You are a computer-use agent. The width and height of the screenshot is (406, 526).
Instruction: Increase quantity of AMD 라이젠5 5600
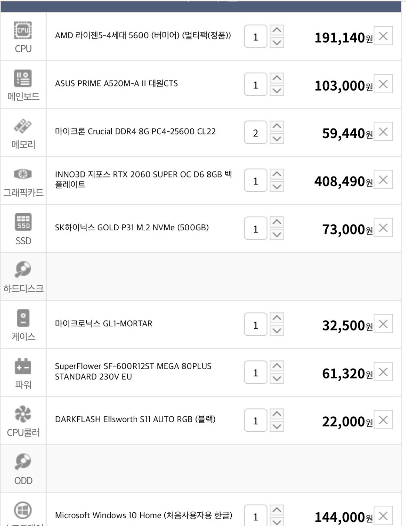277,30
